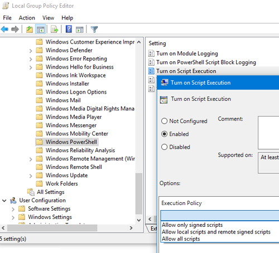Click the Windows Mail folder icon

[x=39, y=100]
